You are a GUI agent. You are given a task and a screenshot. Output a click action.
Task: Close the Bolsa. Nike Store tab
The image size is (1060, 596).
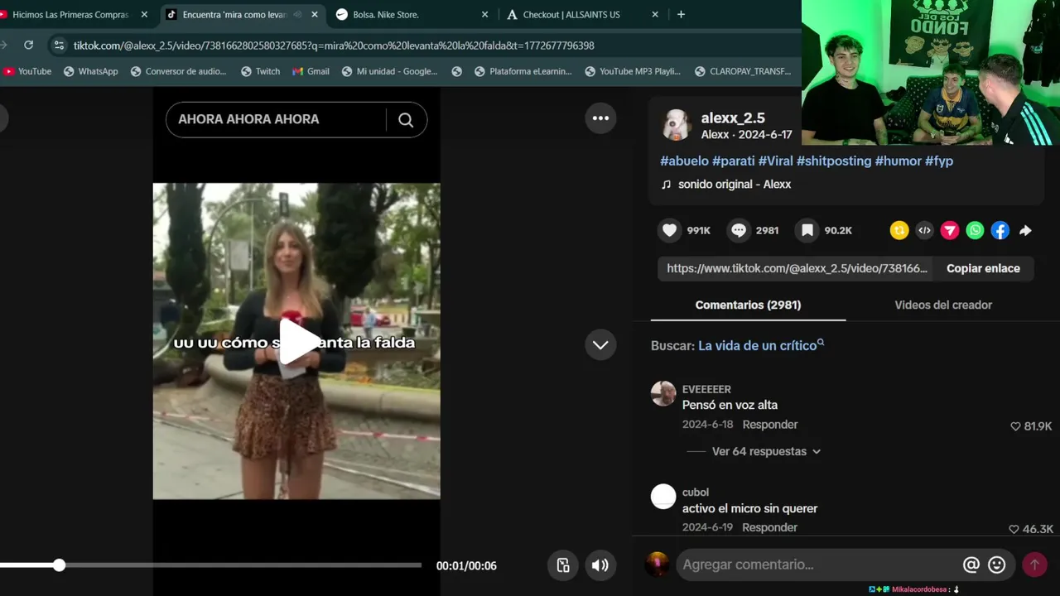point(485,14)
